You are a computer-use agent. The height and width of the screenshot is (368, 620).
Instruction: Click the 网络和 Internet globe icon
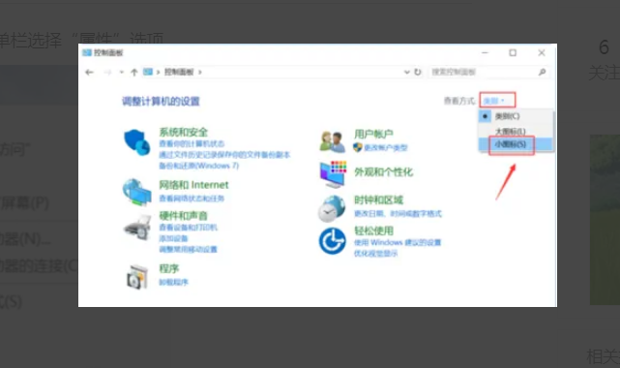[x=136, y=193]
